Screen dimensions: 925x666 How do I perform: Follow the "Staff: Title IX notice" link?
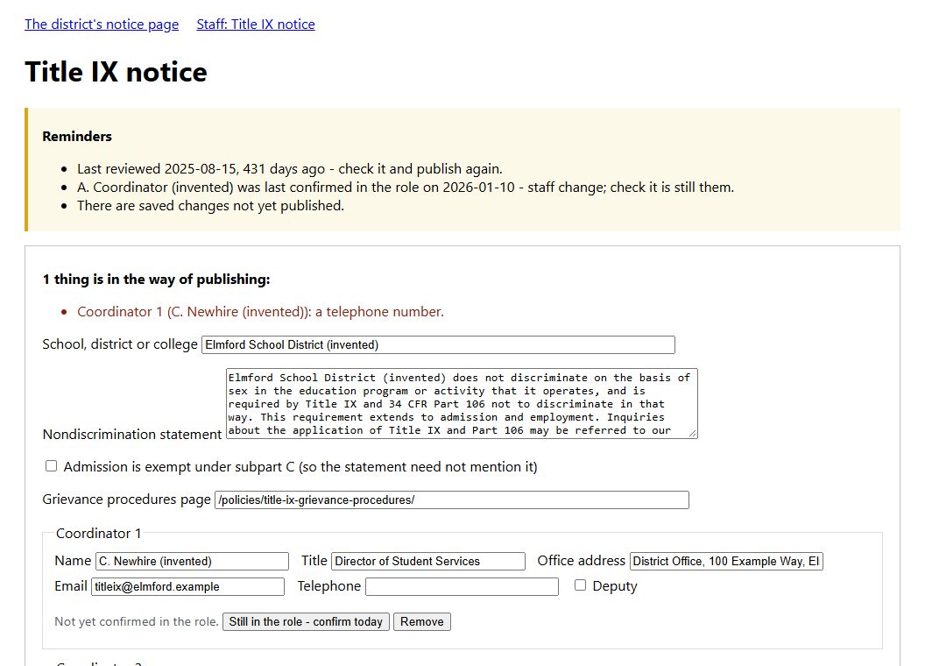point(256,25)
